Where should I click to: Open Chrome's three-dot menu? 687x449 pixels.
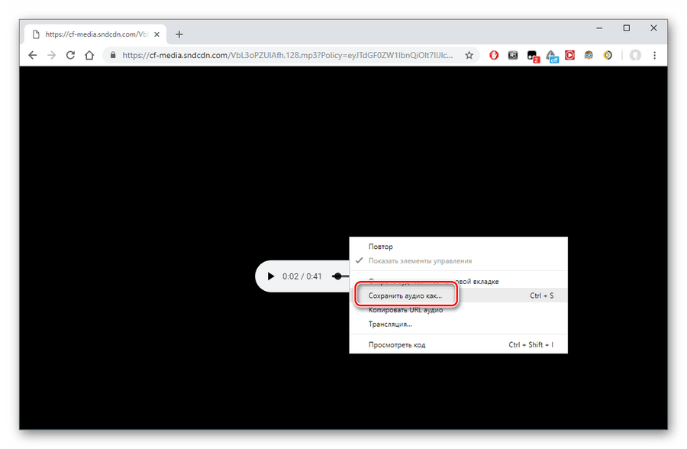654,56
